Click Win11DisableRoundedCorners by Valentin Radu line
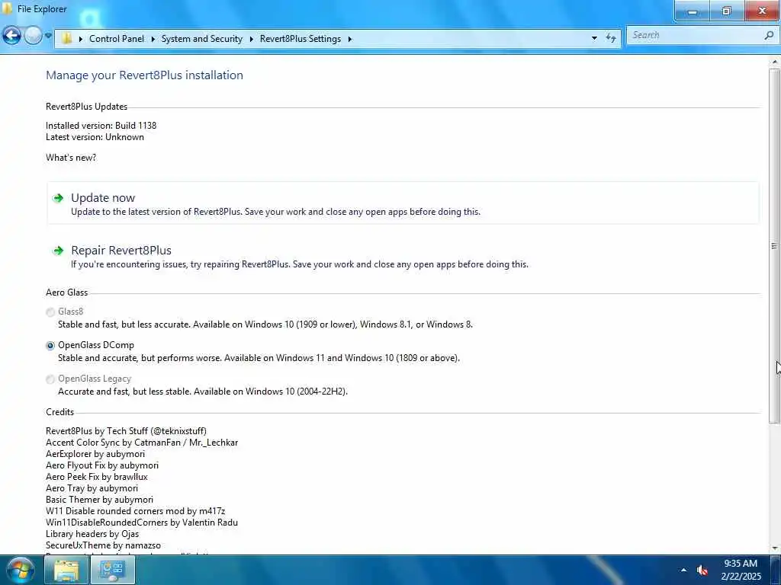781x585 pixels. point(142,523)
